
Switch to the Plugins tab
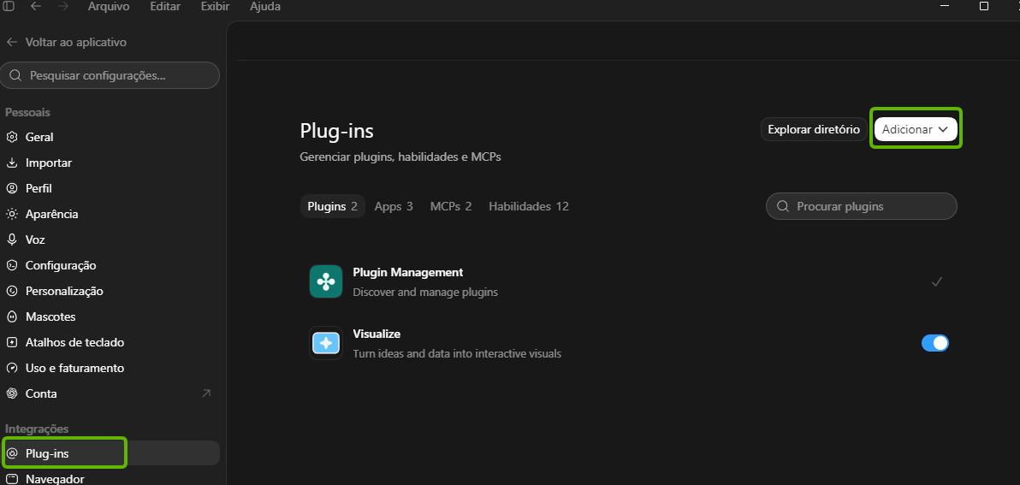pos(332,206)
